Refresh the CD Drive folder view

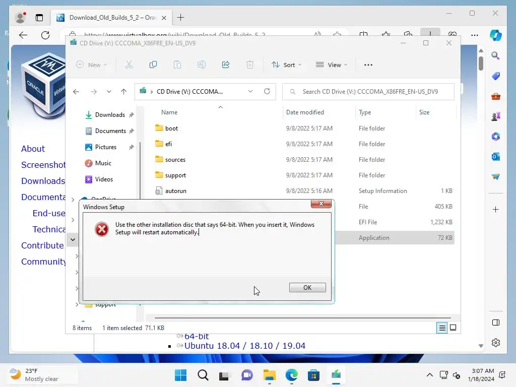267,92
